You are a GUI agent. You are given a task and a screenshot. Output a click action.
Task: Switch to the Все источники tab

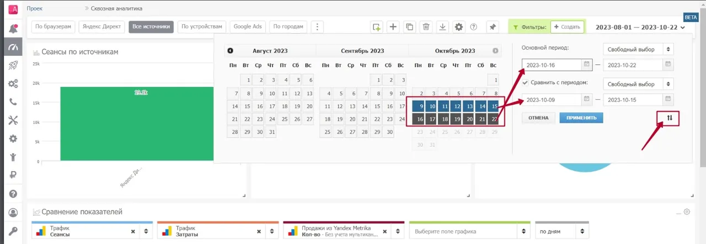click(152, 26)
